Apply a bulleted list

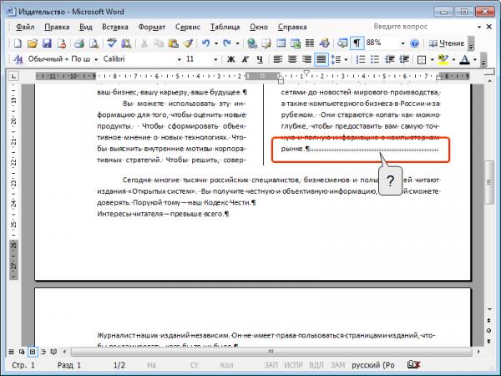click(375, 59)
